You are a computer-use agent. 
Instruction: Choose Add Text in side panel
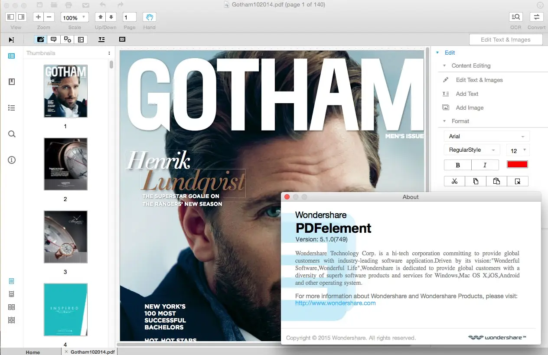coord(467,94)
